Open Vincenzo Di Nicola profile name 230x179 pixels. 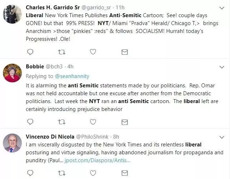(x=50, y=137)
